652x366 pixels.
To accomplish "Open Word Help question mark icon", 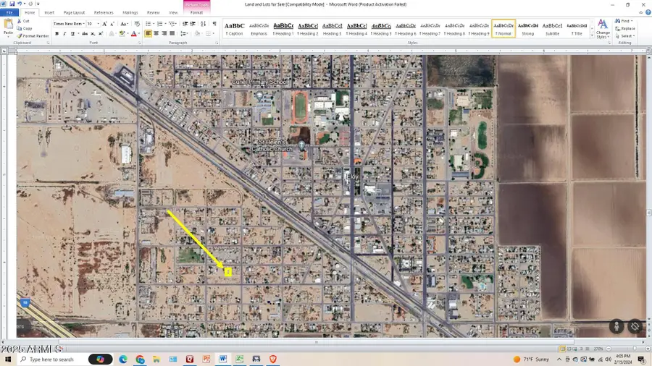I will 648,12.
